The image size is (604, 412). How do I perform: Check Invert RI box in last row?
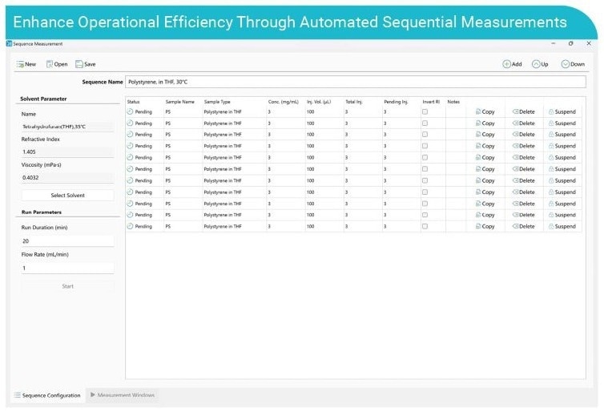pos(425,226)
